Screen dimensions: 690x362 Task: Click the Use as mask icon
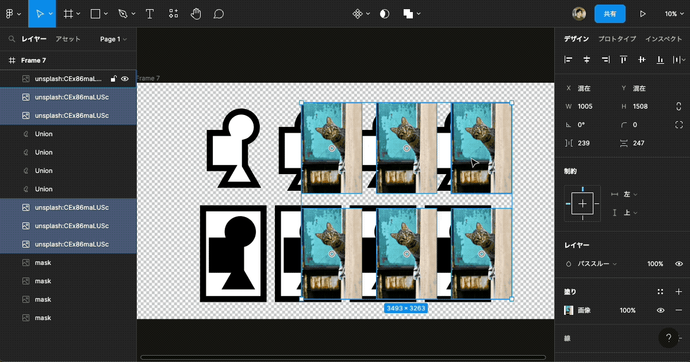coord(385,14)
